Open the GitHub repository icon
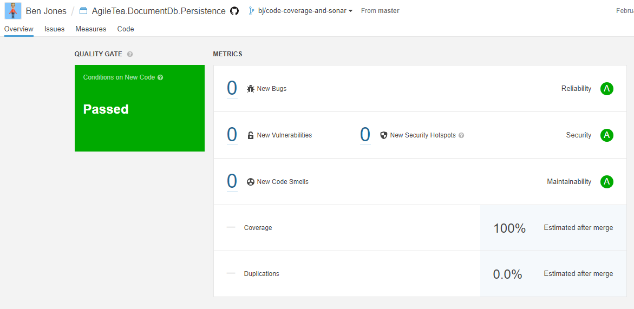The width and height of the screenshot is (634, 309). coord(234,11)
